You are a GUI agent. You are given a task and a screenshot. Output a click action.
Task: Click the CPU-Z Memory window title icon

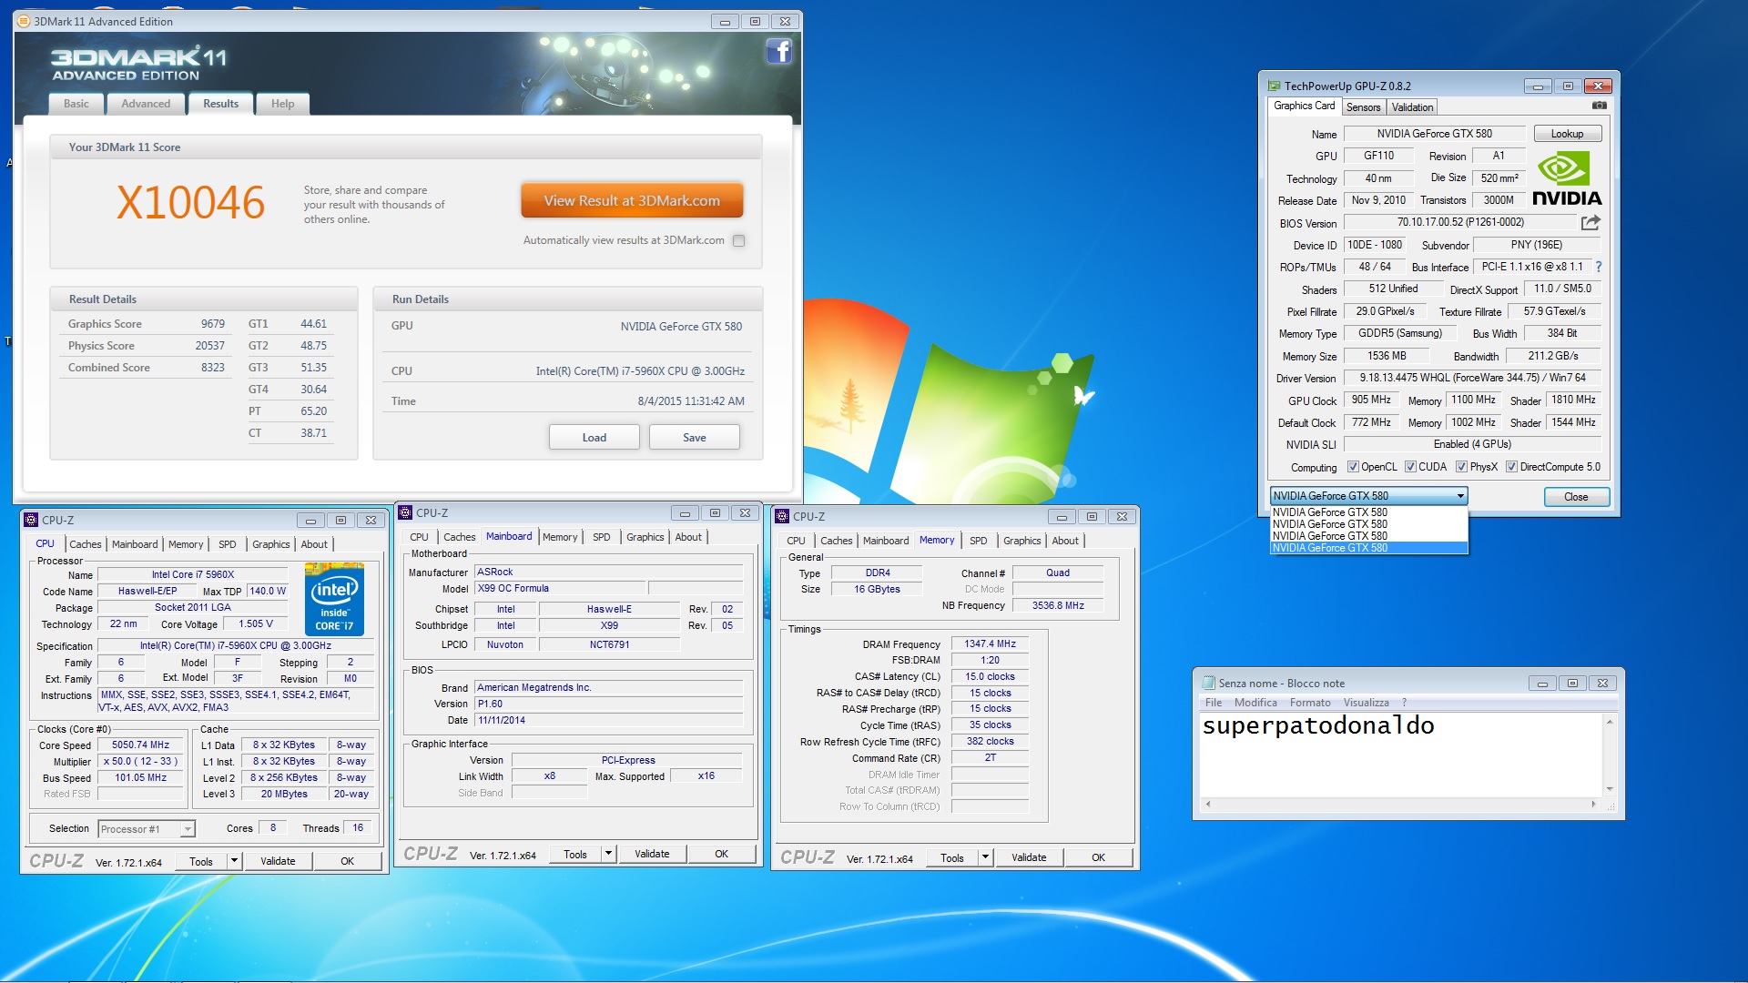[782, 516]
